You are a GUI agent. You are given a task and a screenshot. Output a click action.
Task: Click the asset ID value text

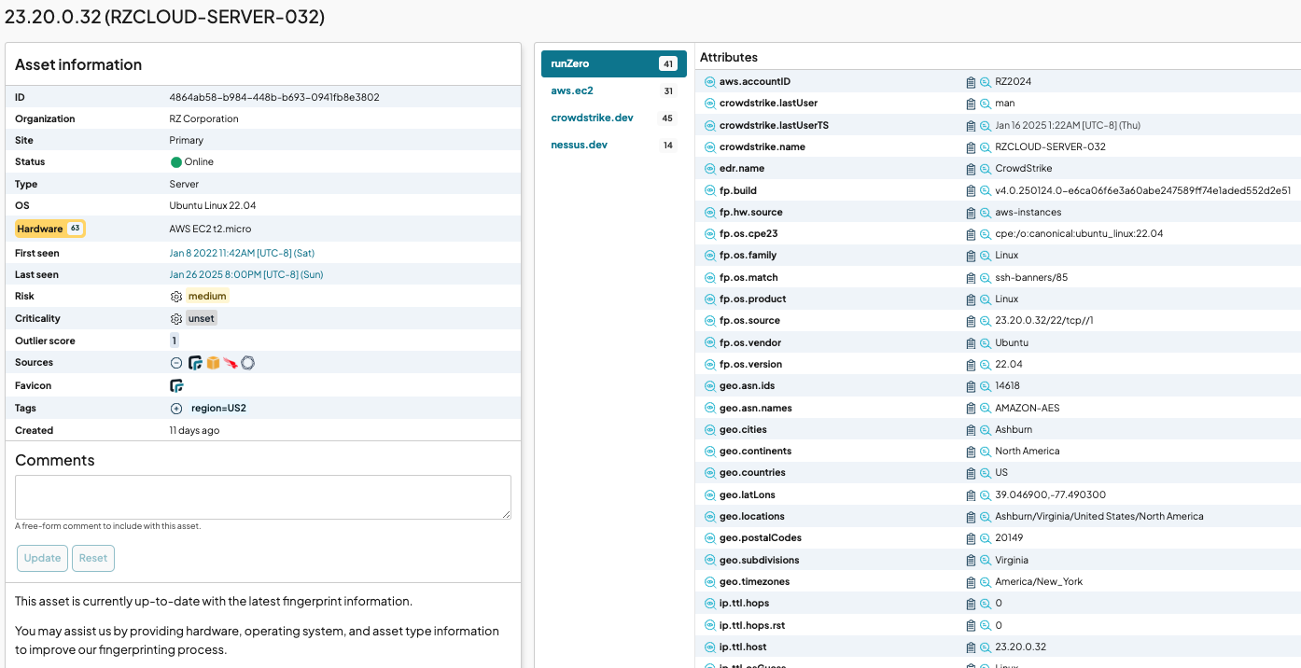click(274, 97)
